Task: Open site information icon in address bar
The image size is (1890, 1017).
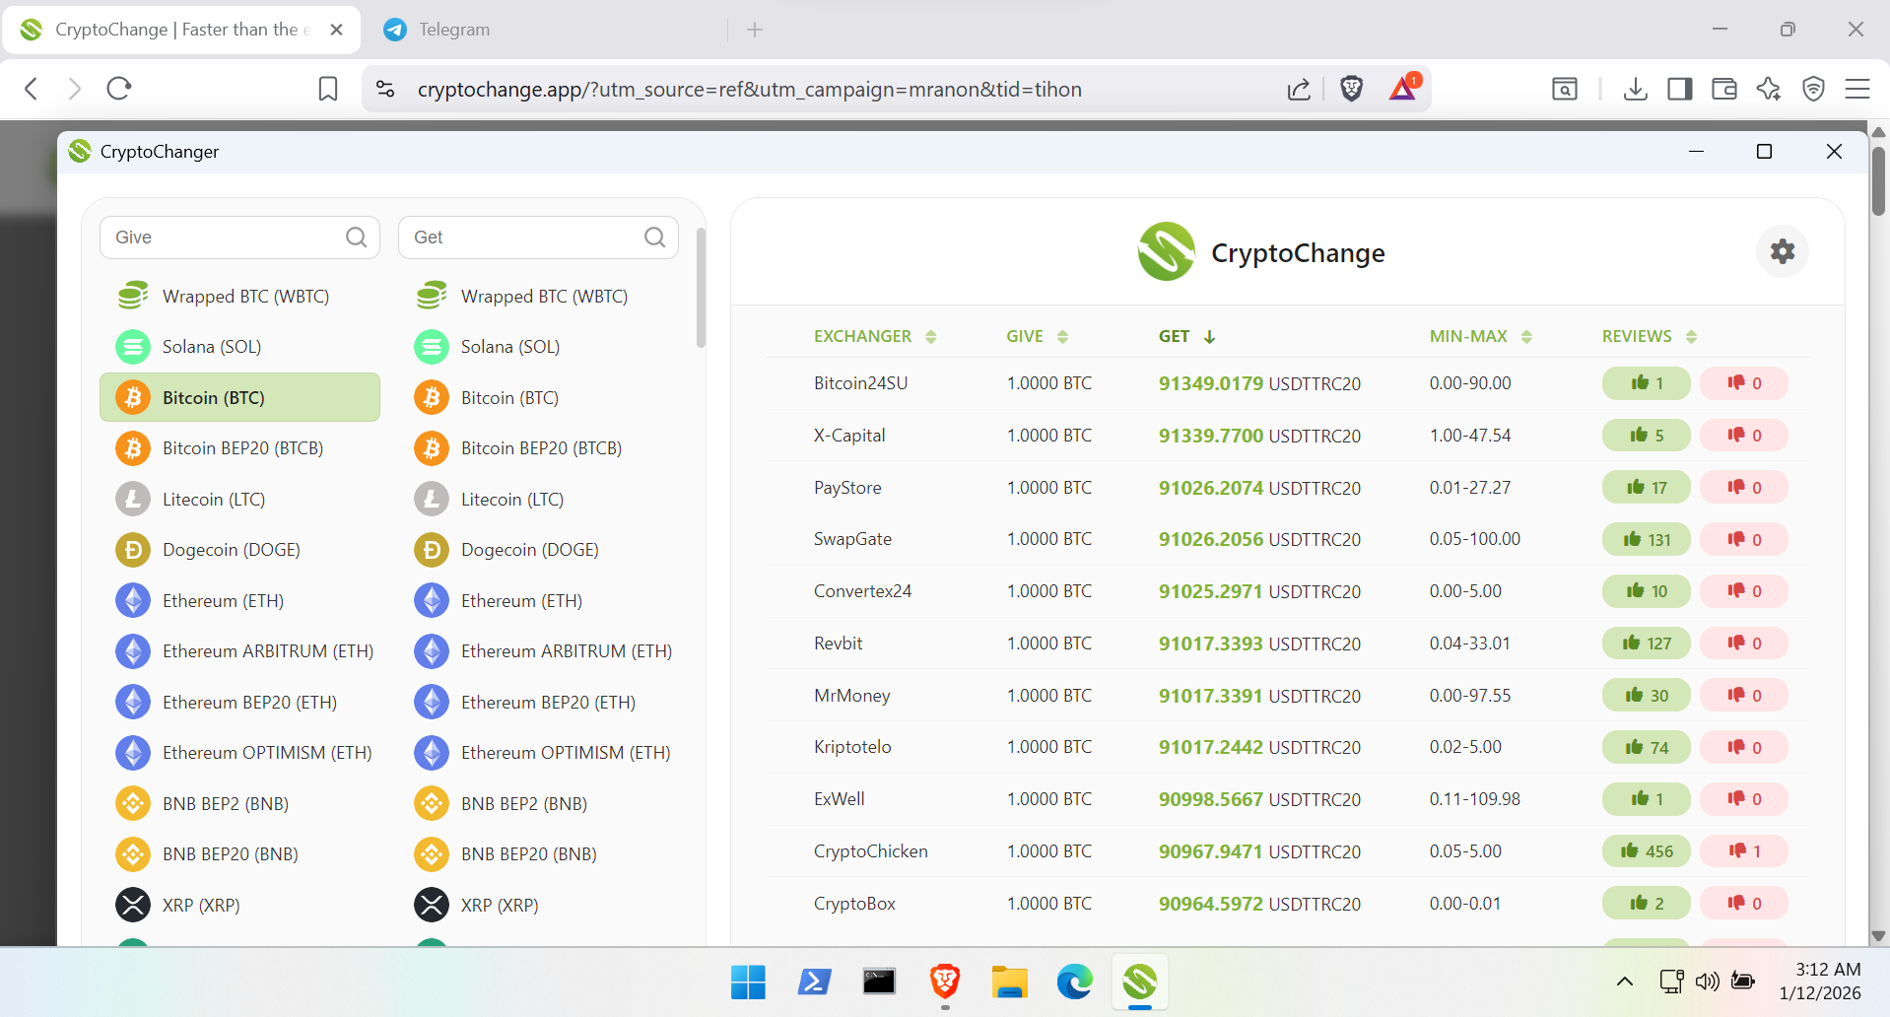Action: click(x=385, y=89)
